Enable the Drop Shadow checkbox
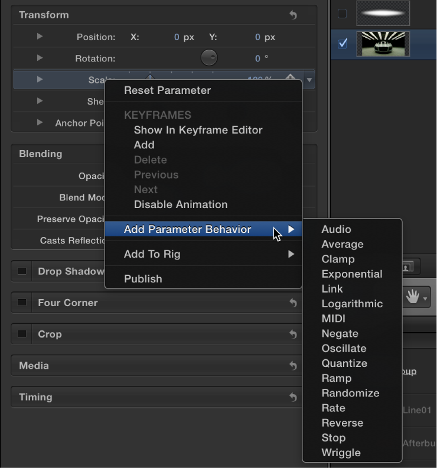Viewport: 437px width, 468px height. pyautogui.click(x=22, y=271)
